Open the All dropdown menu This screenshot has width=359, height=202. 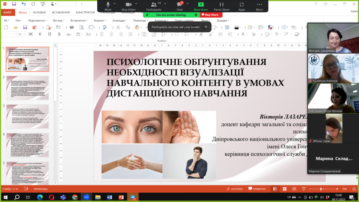(6, 20)
